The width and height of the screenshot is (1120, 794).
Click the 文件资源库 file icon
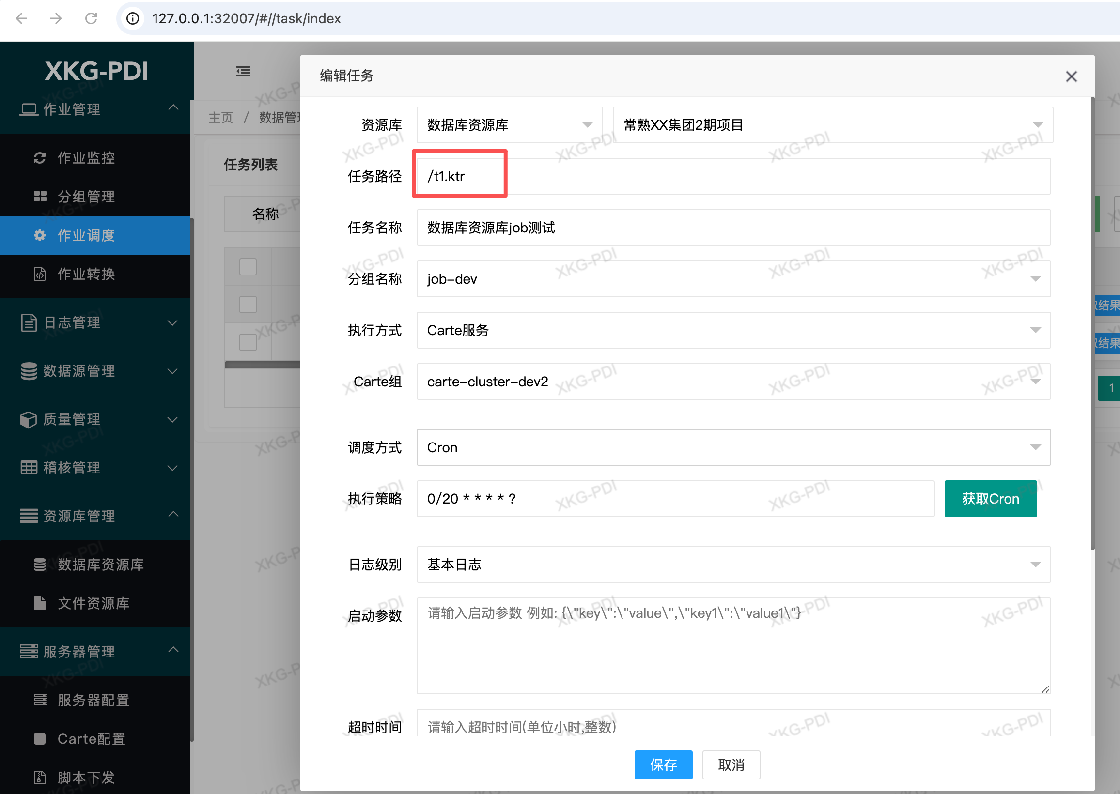point(40,603)
